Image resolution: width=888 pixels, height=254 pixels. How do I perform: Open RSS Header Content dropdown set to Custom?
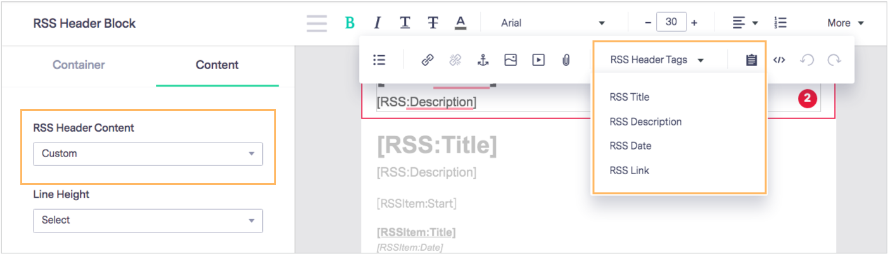(x=148, y=153)
